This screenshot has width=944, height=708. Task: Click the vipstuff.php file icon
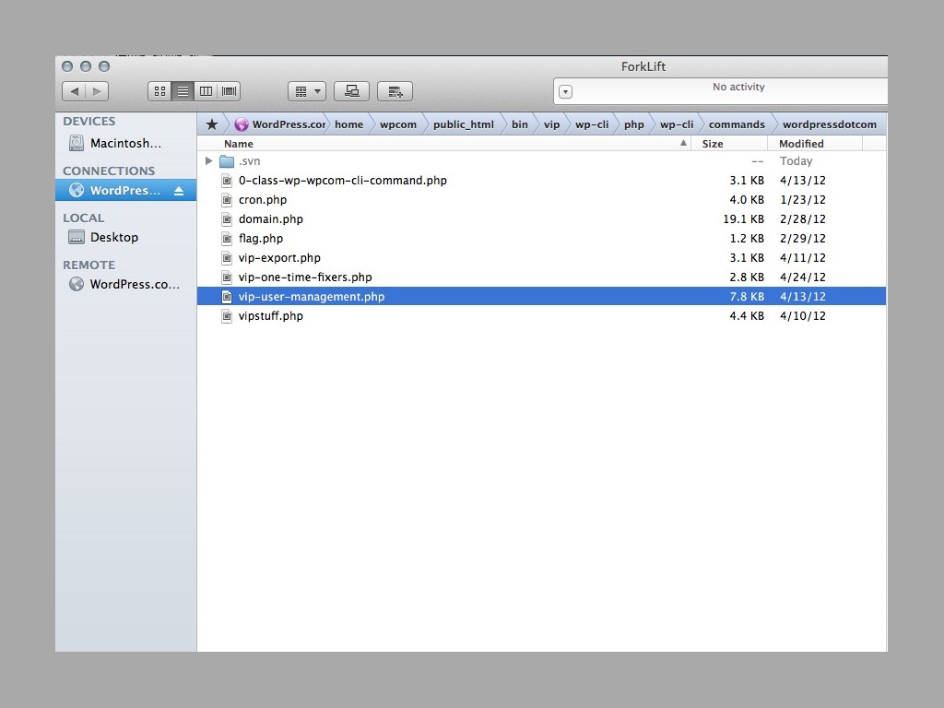point(227,315)
